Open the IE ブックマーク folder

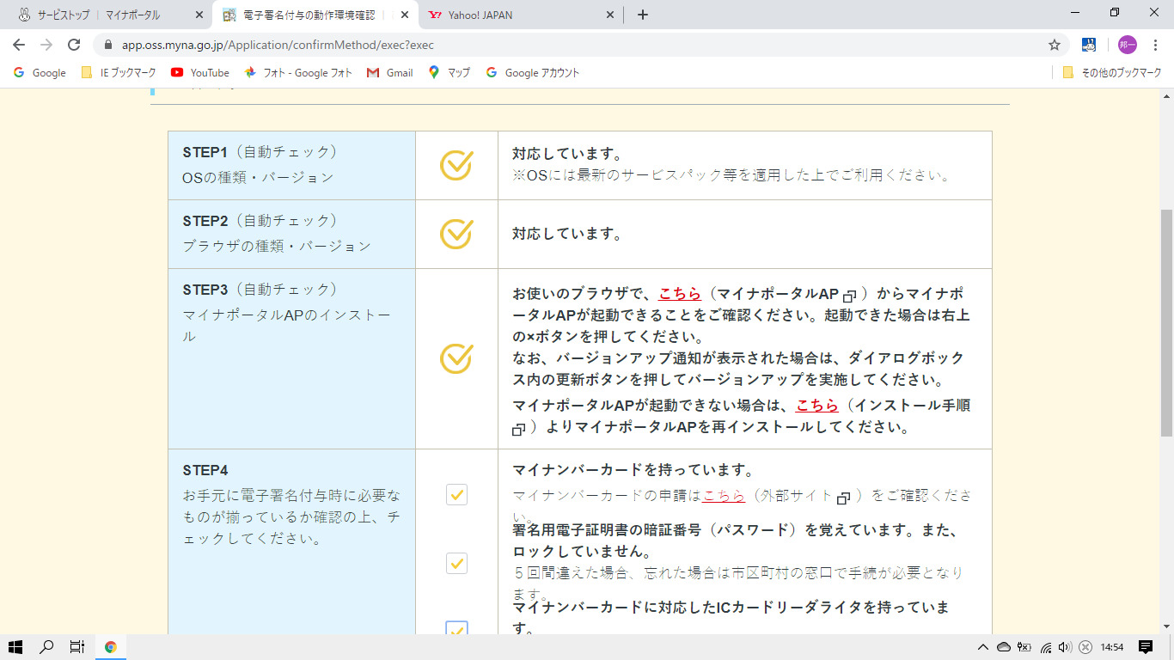119,73
